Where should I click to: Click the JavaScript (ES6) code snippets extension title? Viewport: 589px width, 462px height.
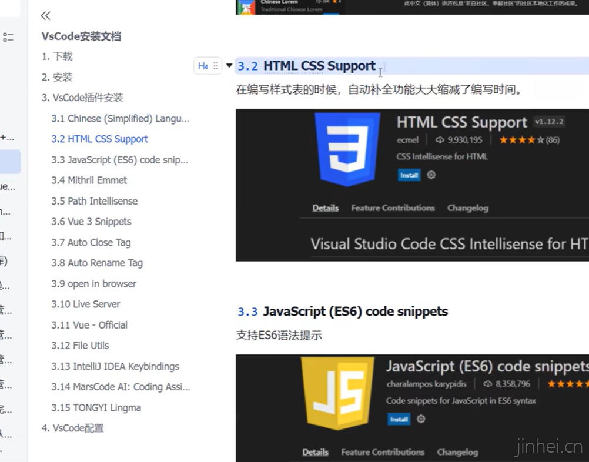coord(487,366)
